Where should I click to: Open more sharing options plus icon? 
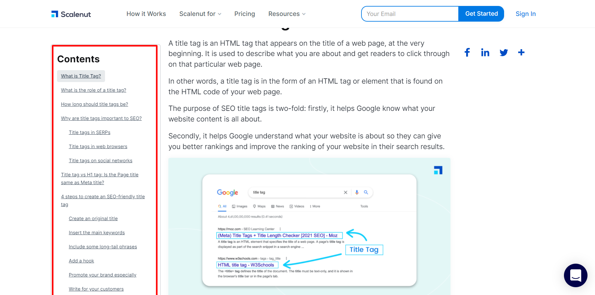pos(521,52)
